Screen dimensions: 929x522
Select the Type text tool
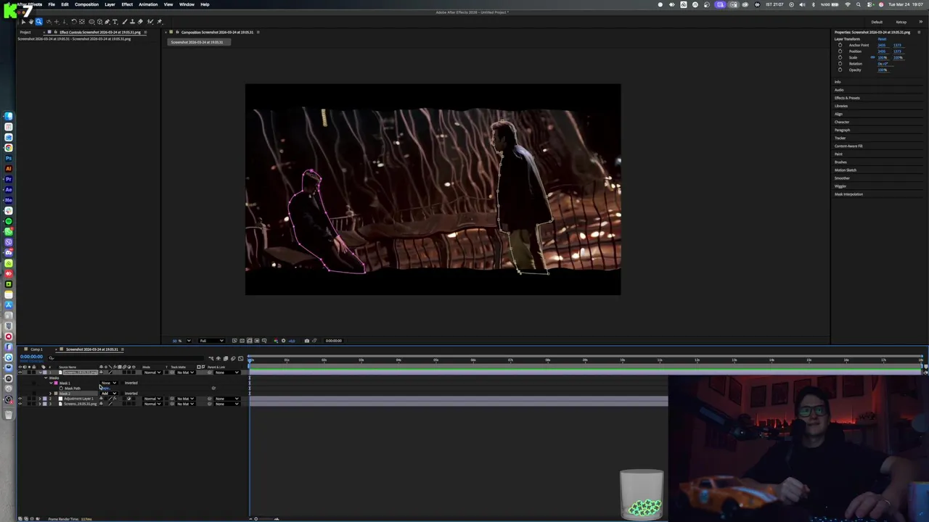click(115, 22)
